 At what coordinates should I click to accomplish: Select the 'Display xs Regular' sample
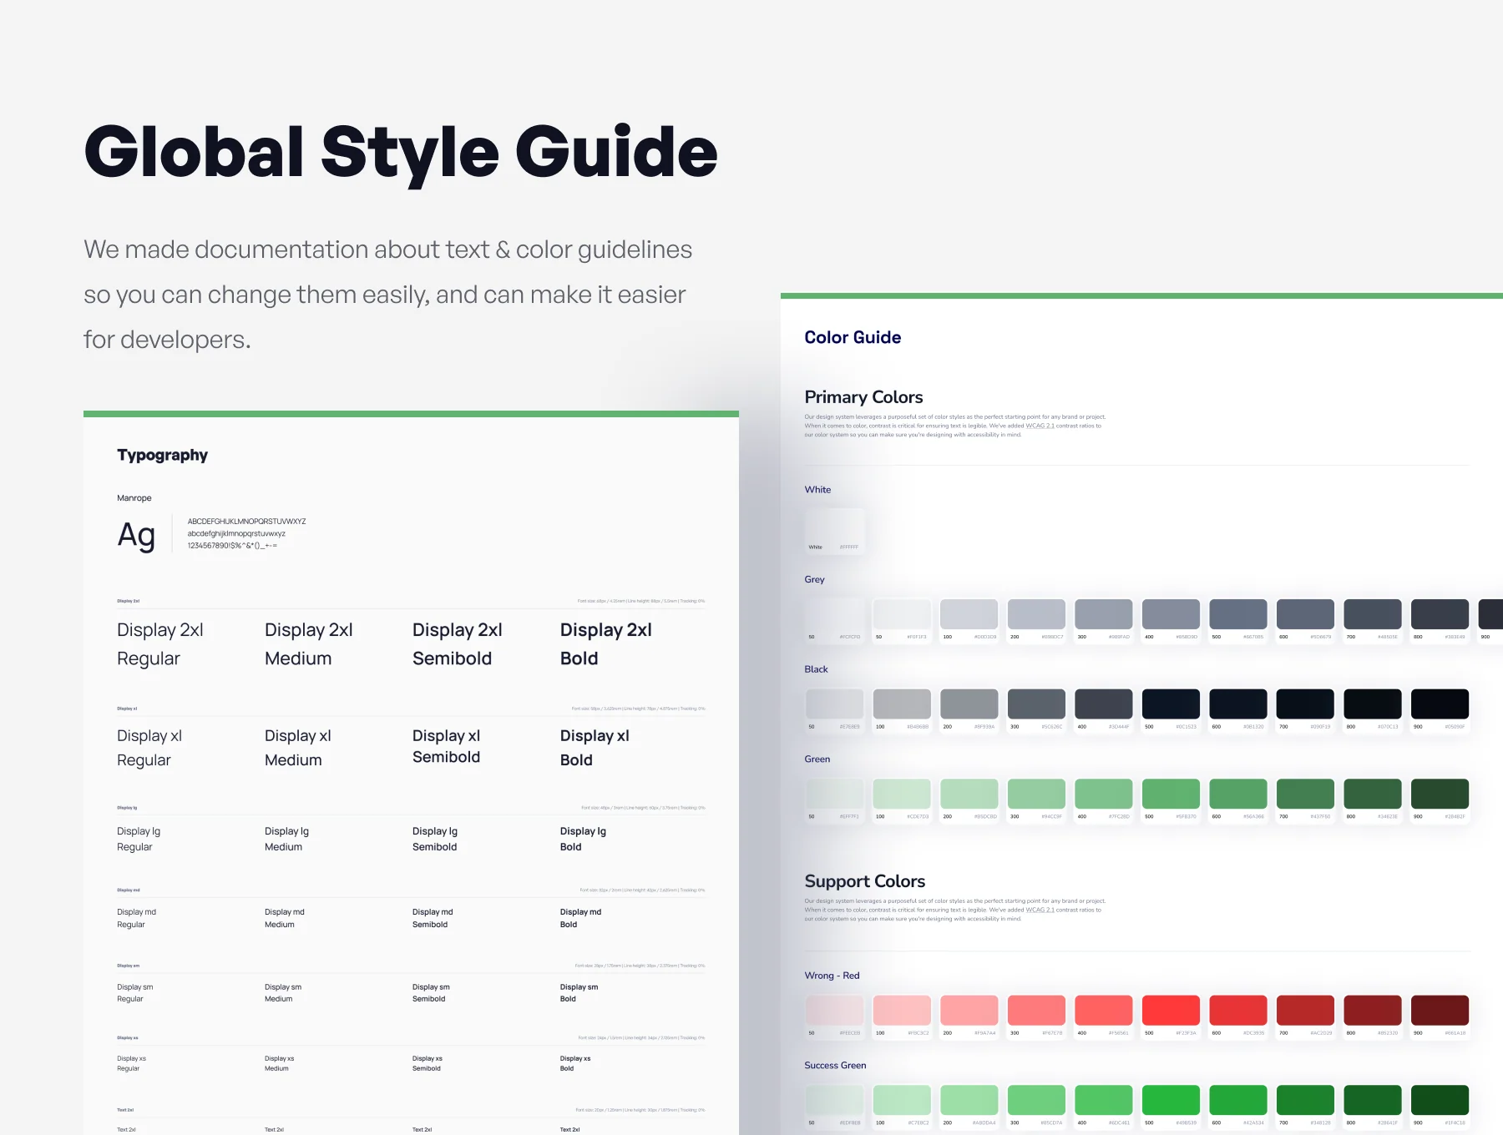[x=131, y=1063]
